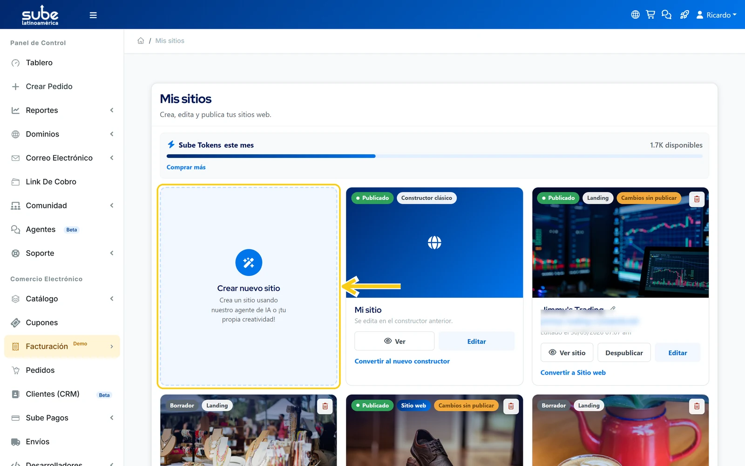
Task: Click the Ver sitio button
Action: point(567,353)
